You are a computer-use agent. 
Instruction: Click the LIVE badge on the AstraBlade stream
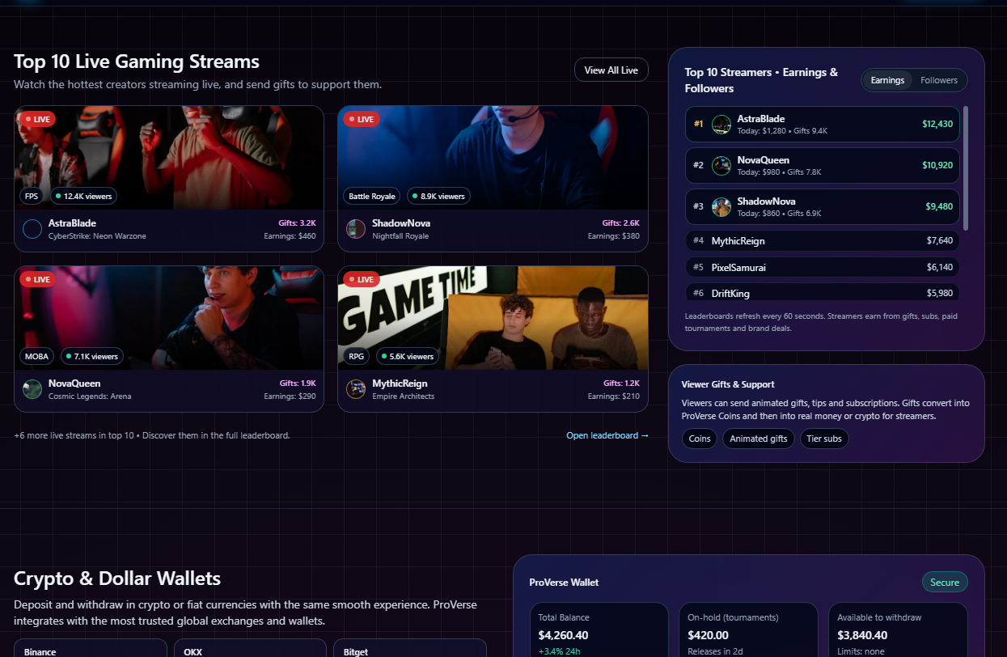tap(38, 119)
